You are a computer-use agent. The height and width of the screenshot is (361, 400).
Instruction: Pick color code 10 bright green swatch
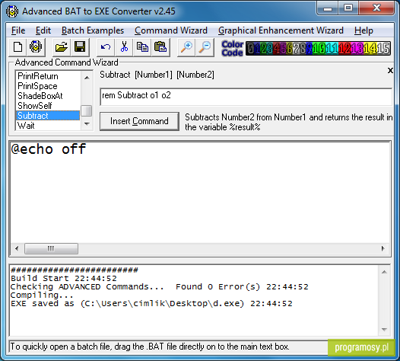coord(319,49)
